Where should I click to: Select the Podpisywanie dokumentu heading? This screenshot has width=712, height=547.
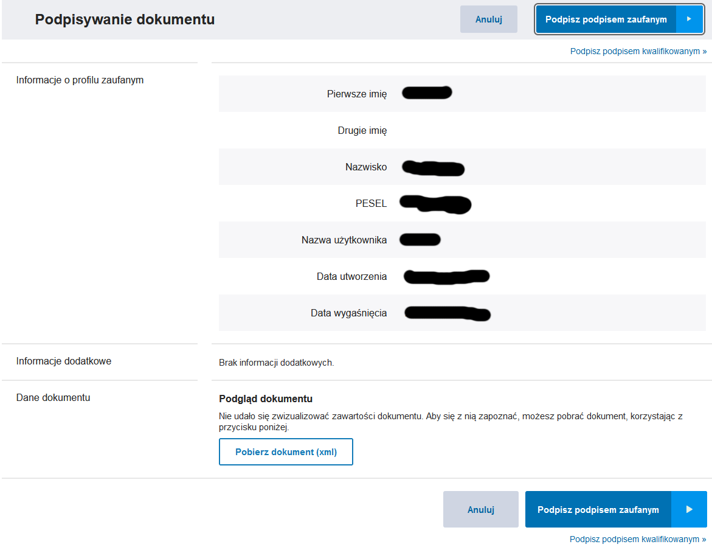tap(125, 19)
